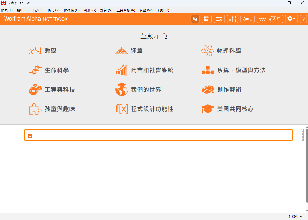Viewport: 308px width, 220px height.
Task: Click the block hierarchy systems icon
Action: click(x=208, y=70)
